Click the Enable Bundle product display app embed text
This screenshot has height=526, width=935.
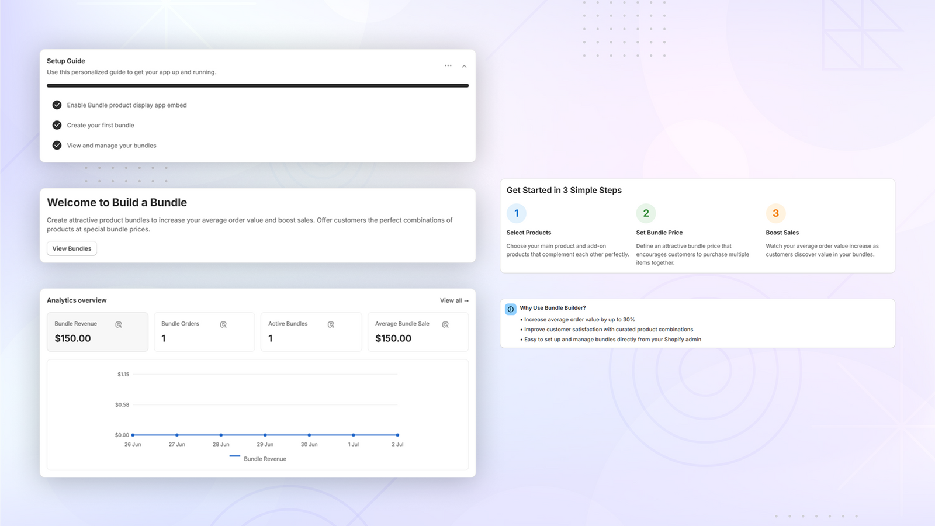(127, 105)
